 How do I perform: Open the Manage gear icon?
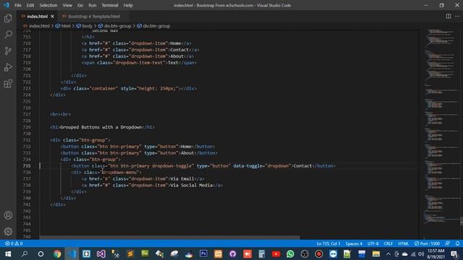[x=8, y=231]
